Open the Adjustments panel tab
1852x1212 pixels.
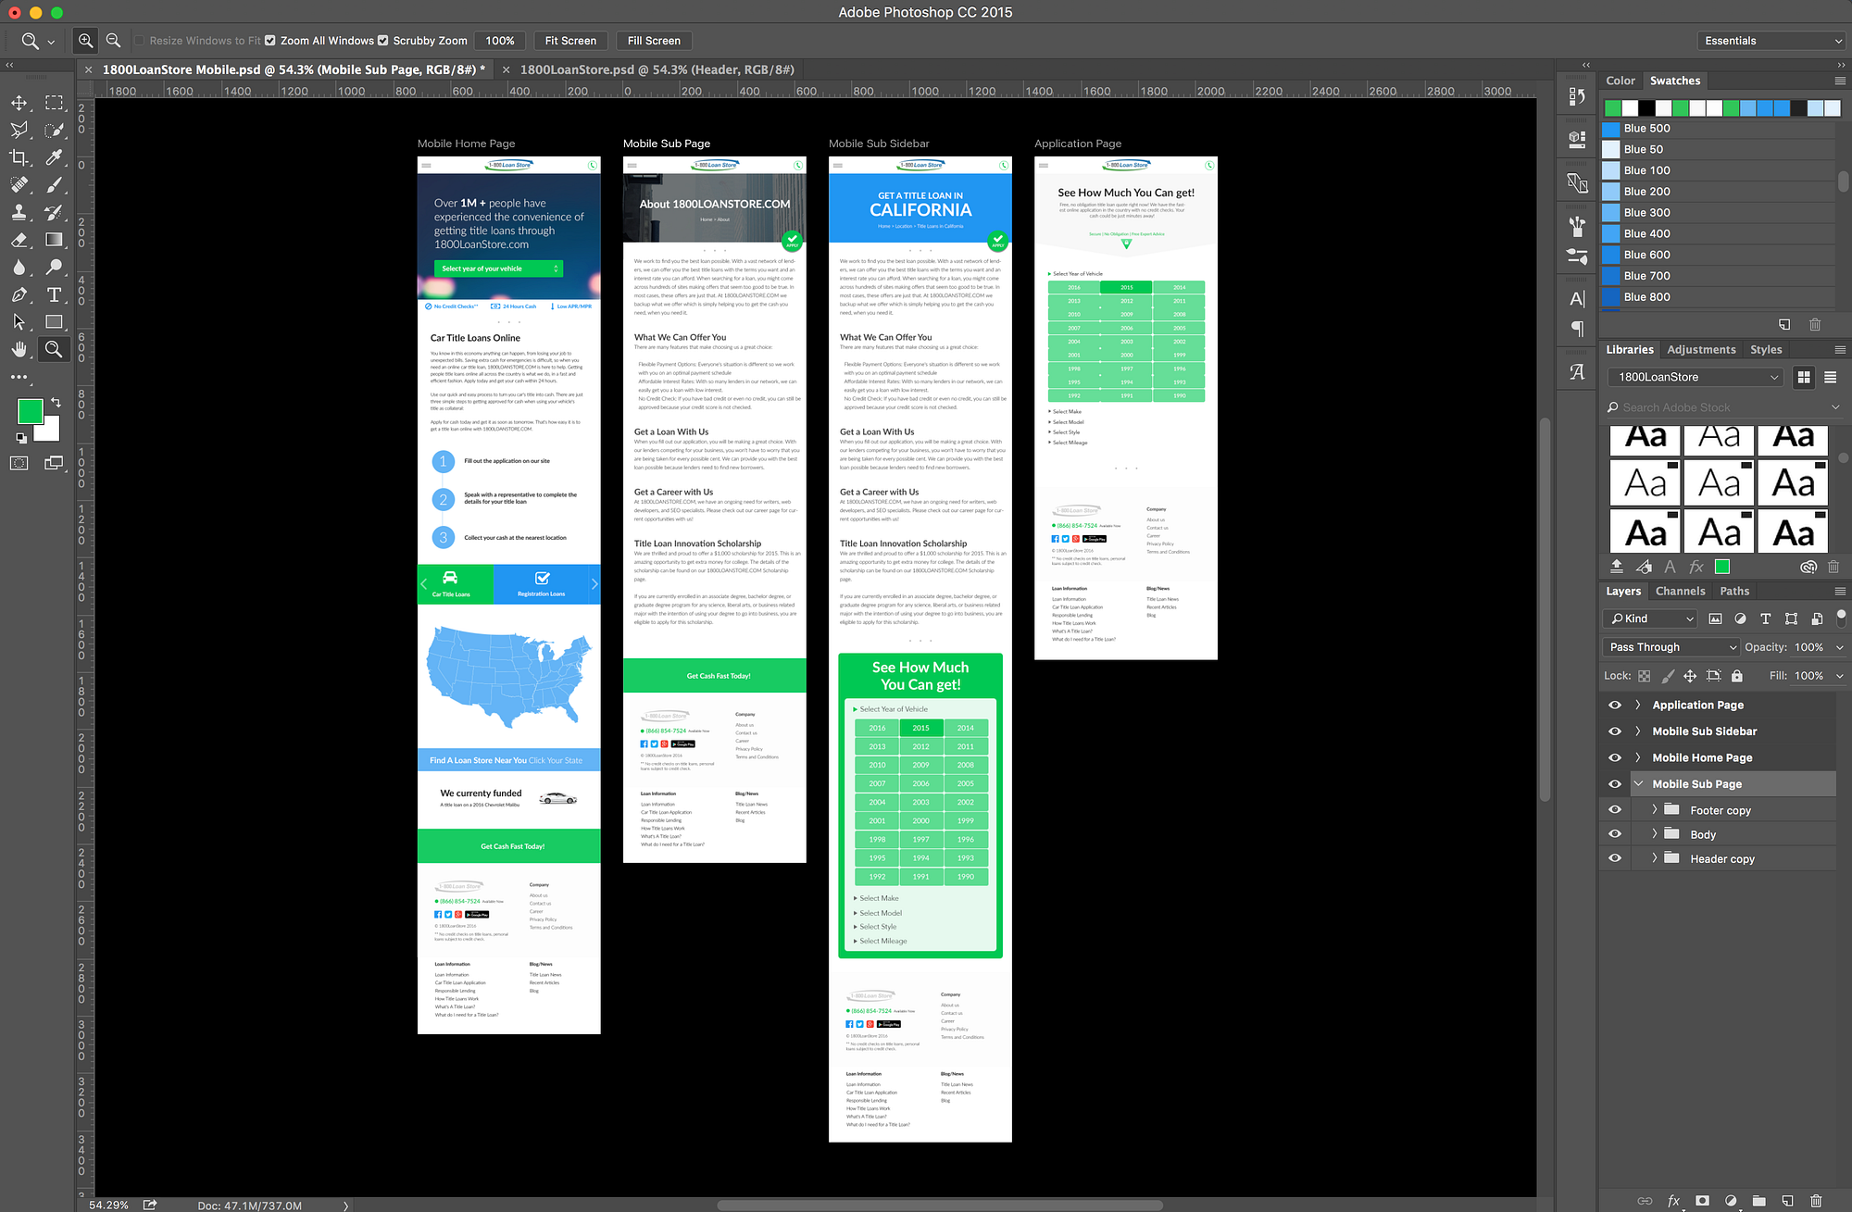coord(1700,349)
